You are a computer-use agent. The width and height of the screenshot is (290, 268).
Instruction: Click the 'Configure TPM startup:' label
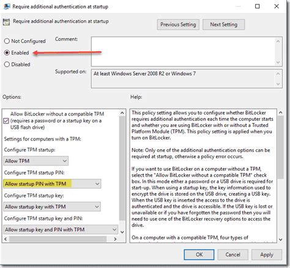tap(30, 150)
